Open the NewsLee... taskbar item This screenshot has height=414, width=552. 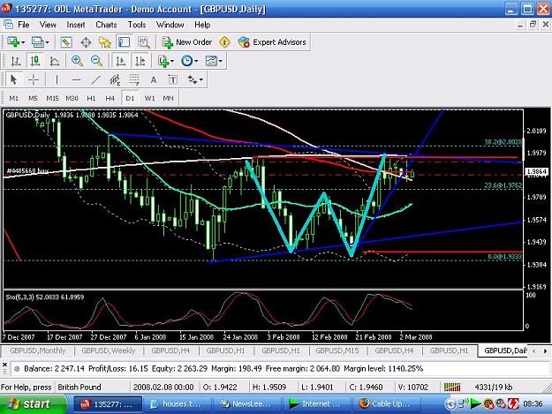(x=247, y=403)
